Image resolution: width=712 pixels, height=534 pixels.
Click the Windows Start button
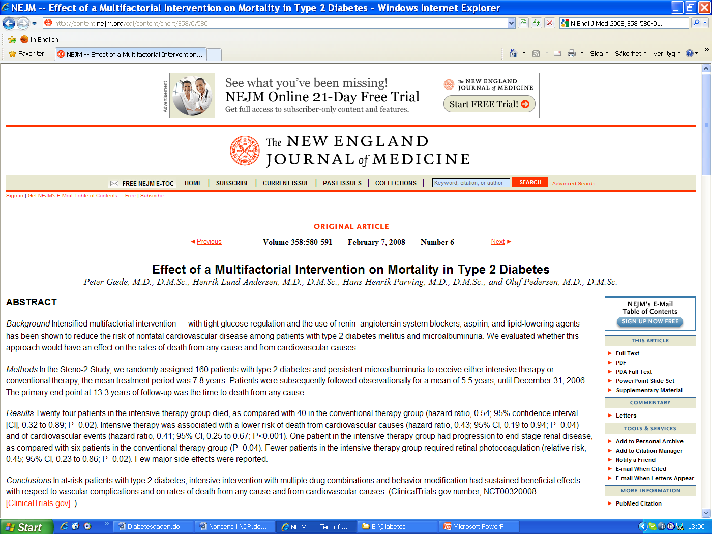[x=26, y=527]
